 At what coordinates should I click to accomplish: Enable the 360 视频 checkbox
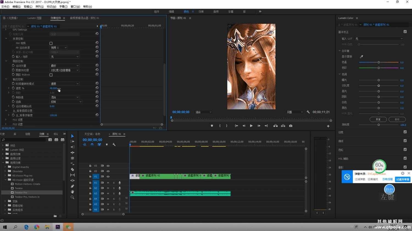[x=51, y=43]
